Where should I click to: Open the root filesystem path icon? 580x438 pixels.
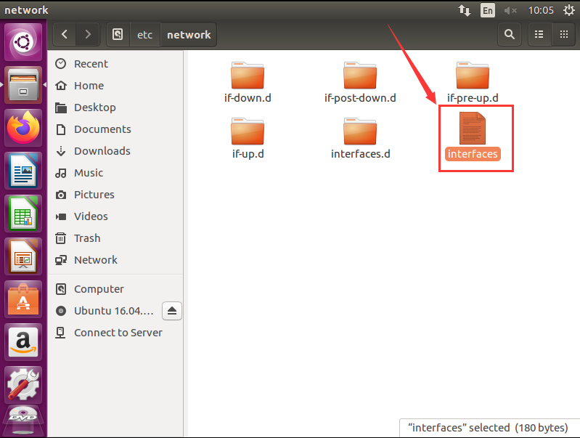(x=118, y=34)
